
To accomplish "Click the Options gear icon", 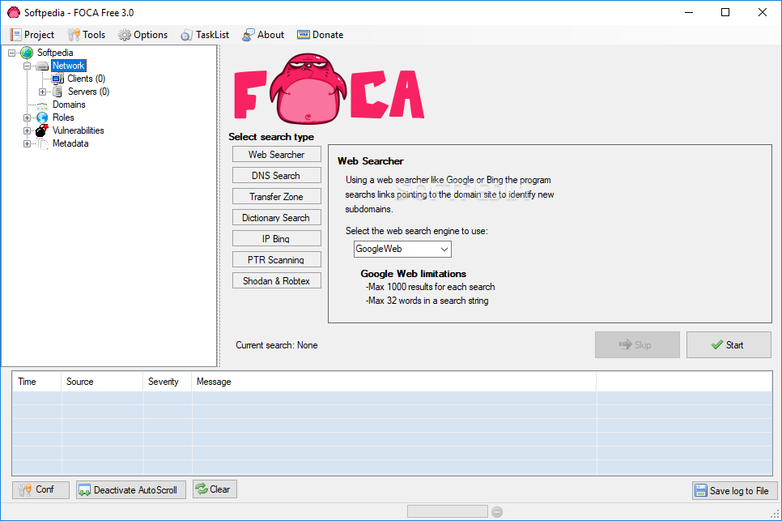I will pos(125,35).
